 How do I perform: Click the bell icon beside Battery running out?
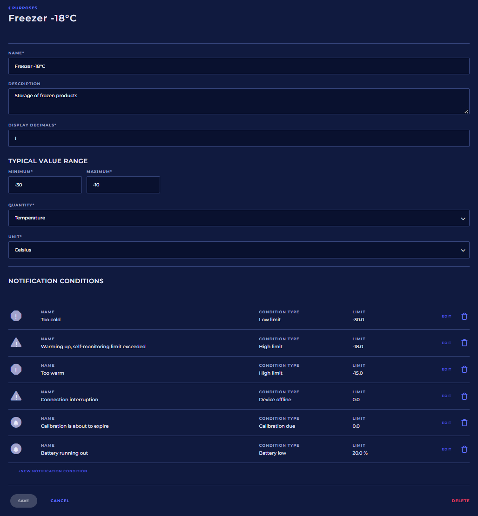point(16,449)
